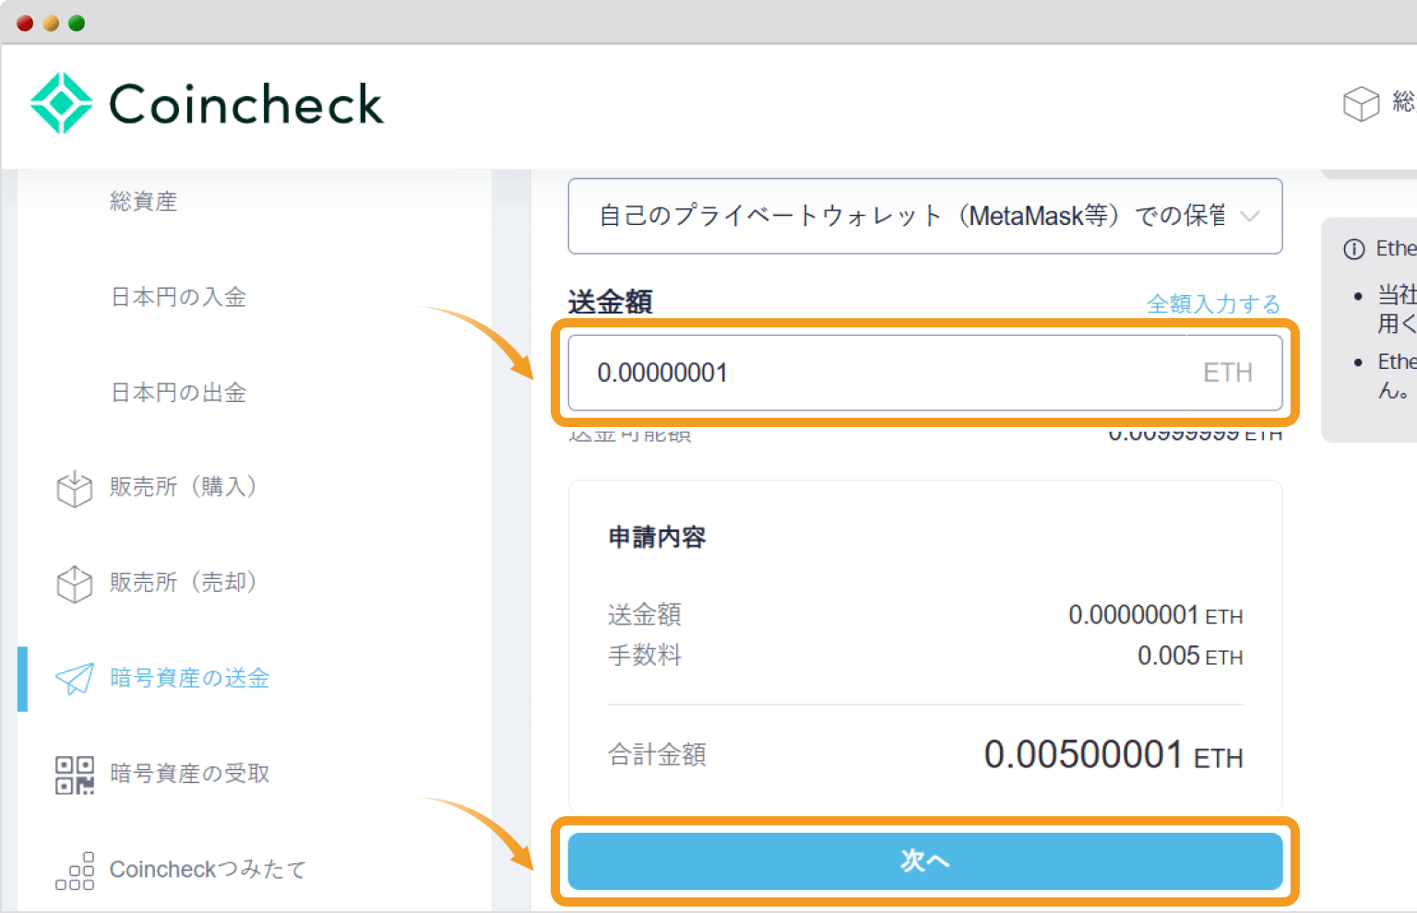The image size is (1417, 913).
Task: Click the box icon beside 販売所(売却)
Action: click(75, 584)
